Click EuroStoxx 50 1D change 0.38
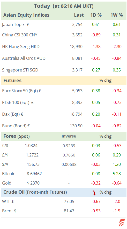127x229 pixels. pyautogui.click(x=96, y=91)
